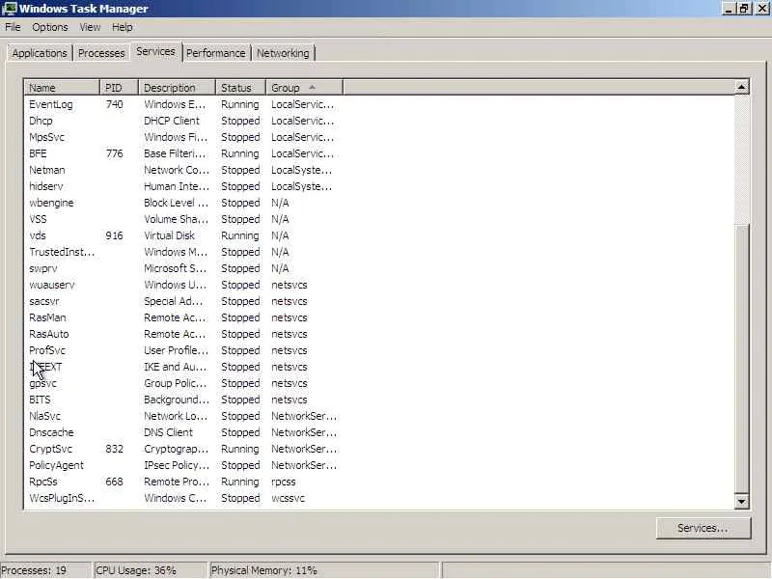Click the PID value 832
The height and width of the screenshot is (579, 772).
click(114, 449)
